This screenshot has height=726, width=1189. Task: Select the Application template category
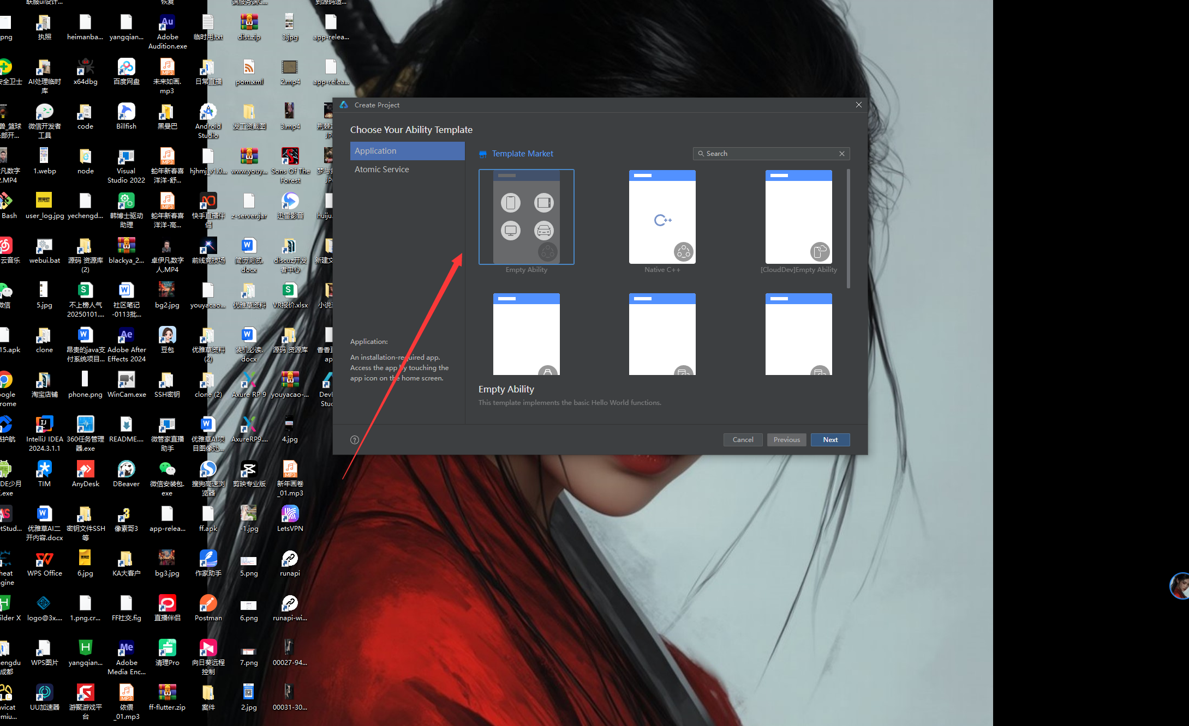(375, 150)
